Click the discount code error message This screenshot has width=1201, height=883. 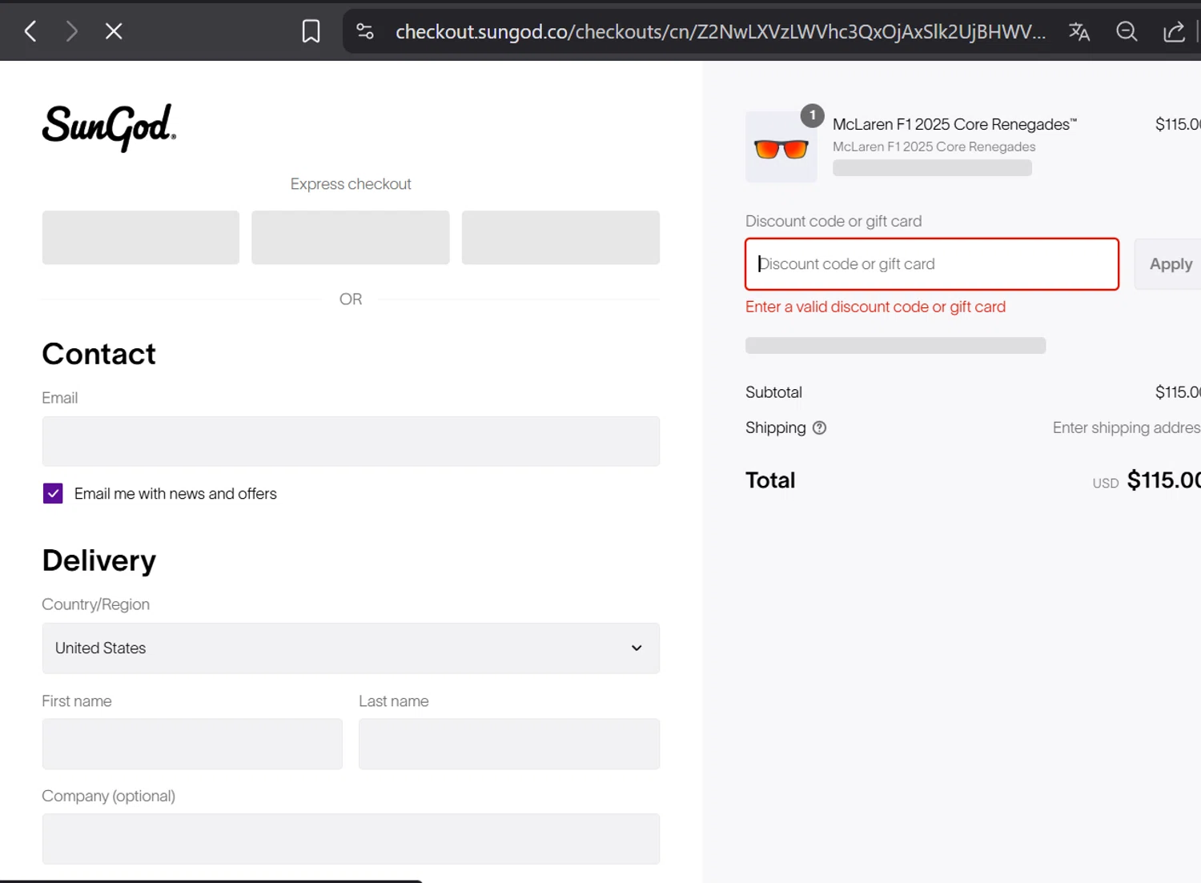pyautogui.click(x=875, y=307)
